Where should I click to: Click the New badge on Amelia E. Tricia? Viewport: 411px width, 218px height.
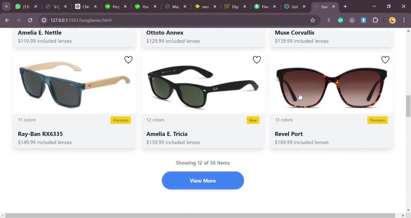pos(253,120)
